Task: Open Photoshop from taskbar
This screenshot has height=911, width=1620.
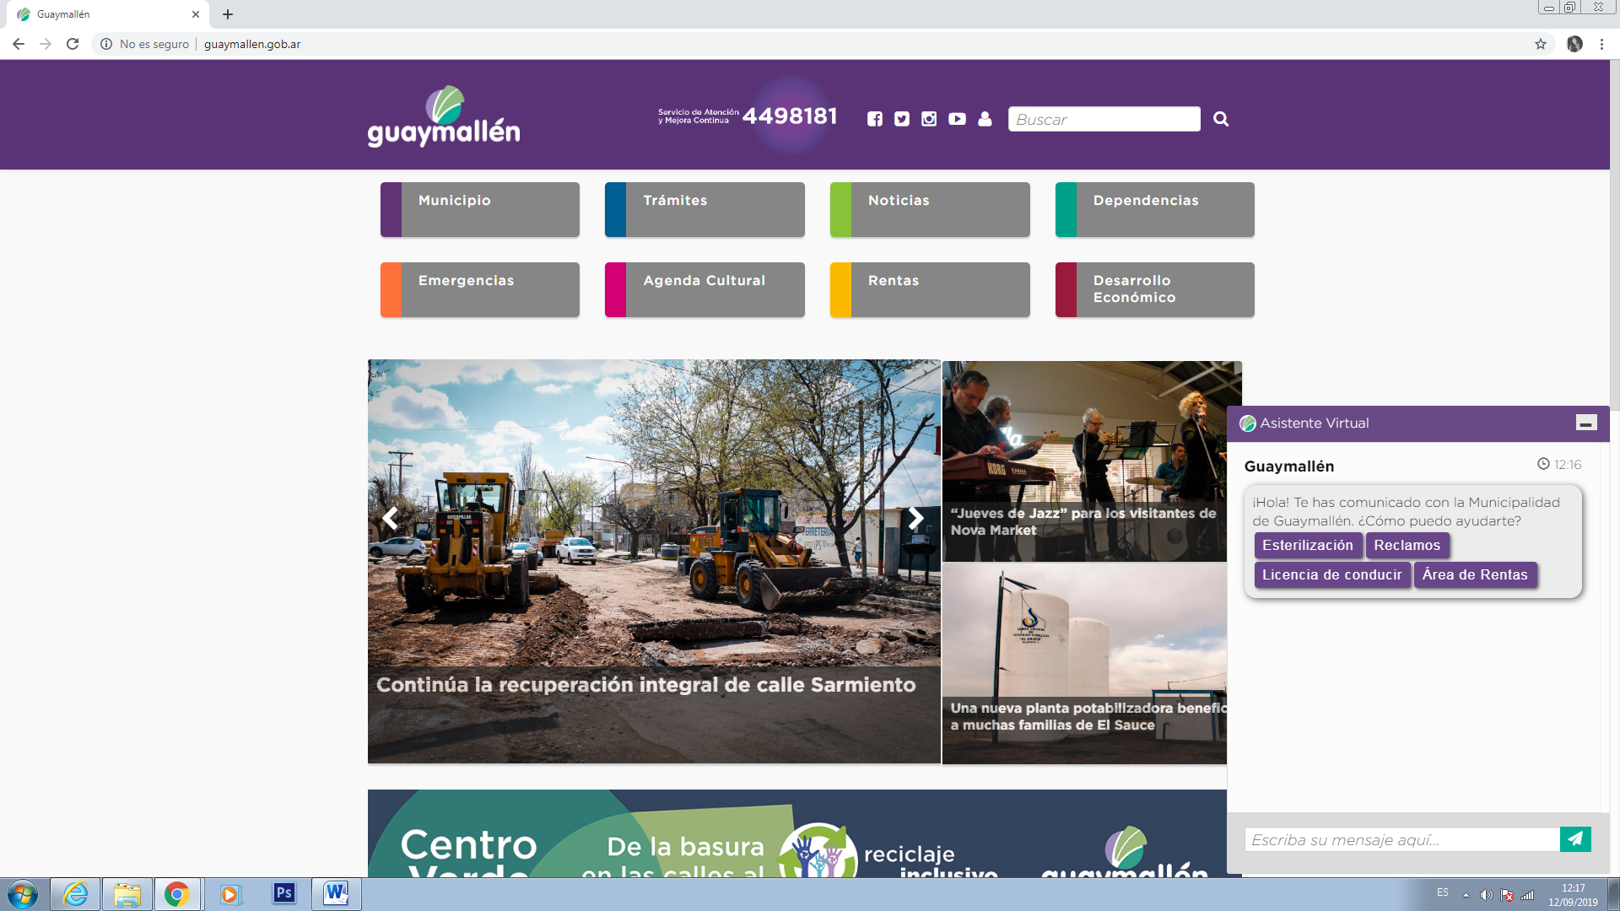Action: (283, 892)
